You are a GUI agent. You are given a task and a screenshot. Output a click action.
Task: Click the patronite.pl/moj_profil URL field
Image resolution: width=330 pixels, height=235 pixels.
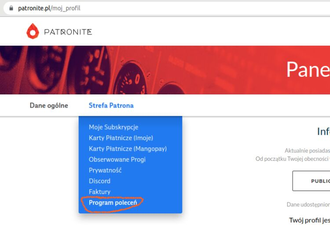point(167,8)
